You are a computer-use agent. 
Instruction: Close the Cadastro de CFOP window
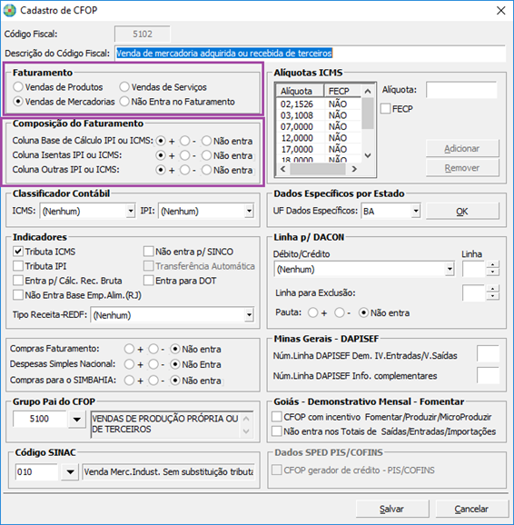click(500, 11)
